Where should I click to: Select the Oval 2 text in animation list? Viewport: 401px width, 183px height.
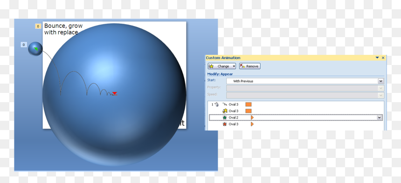[234, 118]
